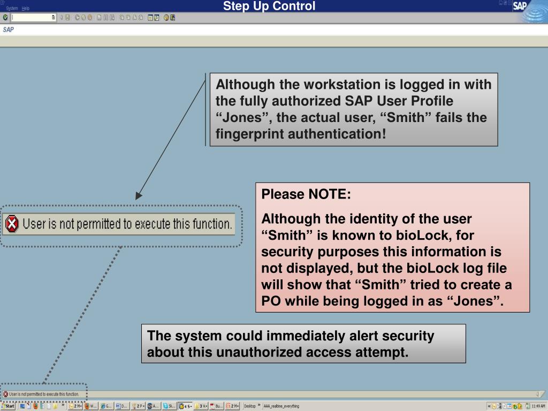
Task: Click the status bar collapse arrow
Action: [538, 394]
